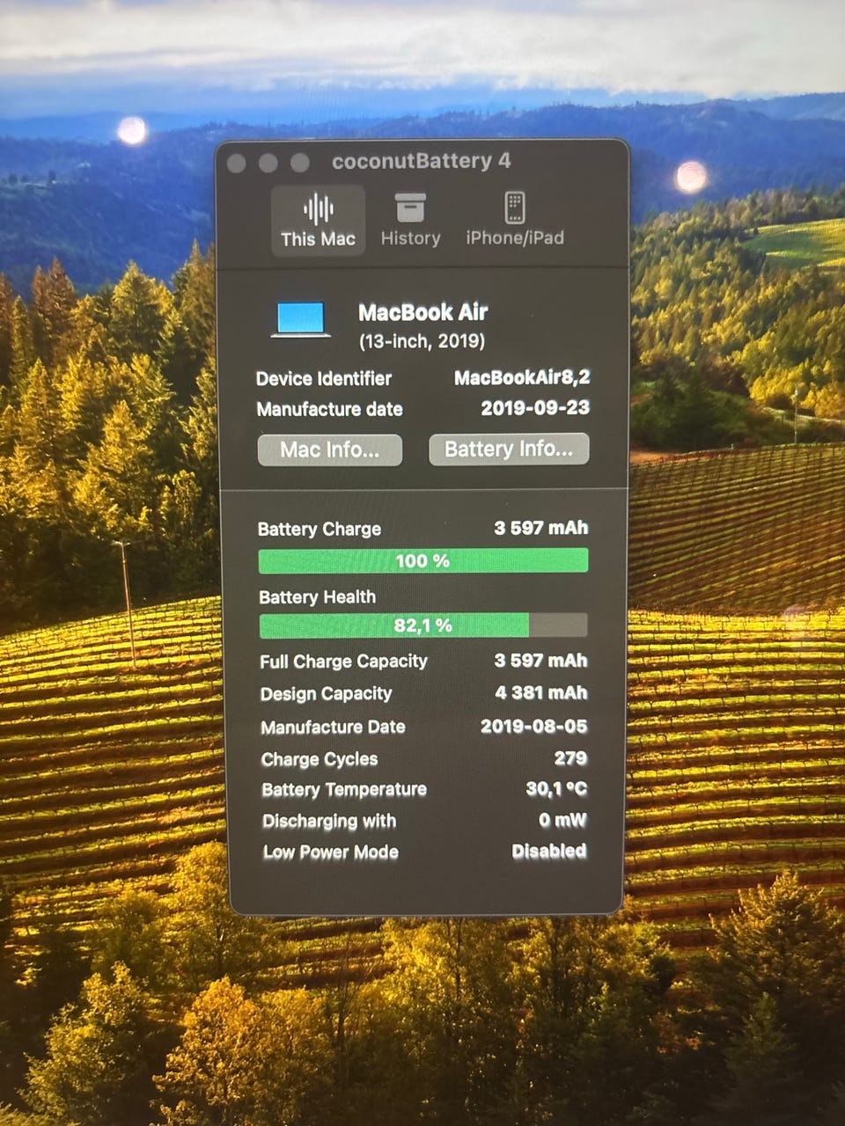Click the Battery Health 82,1 % bar
Screen dimensions: 845x1126
pyautogui.click(x=423, y=625)
